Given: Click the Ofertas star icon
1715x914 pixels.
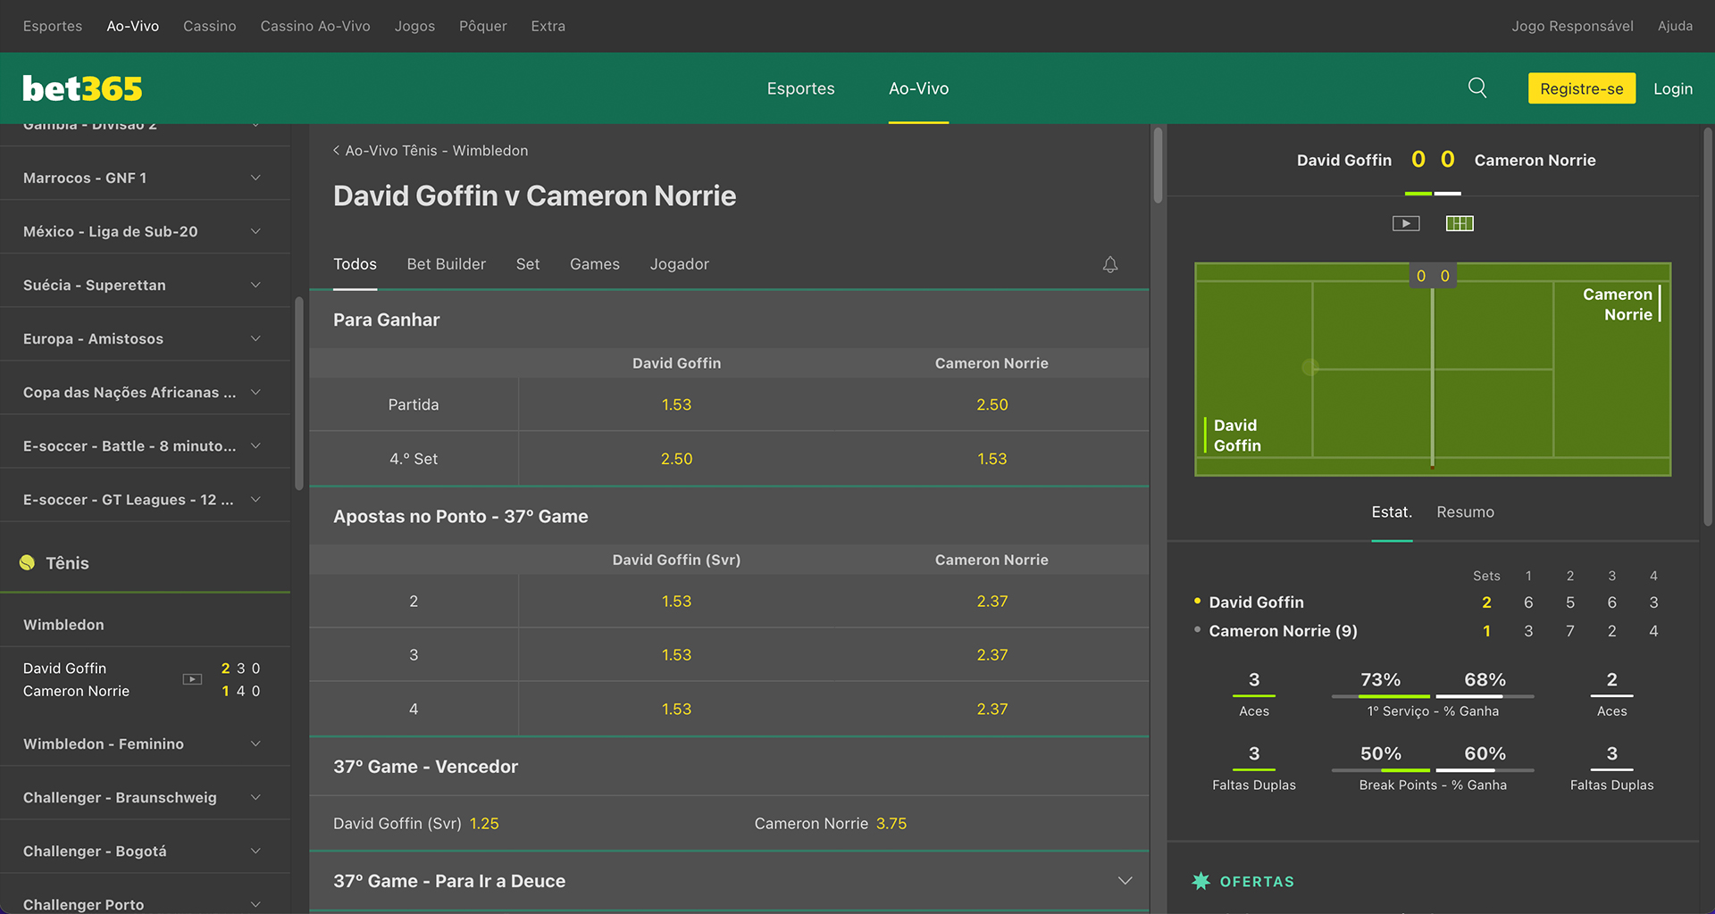Looking at the screenshot, I should [1200, 881].
